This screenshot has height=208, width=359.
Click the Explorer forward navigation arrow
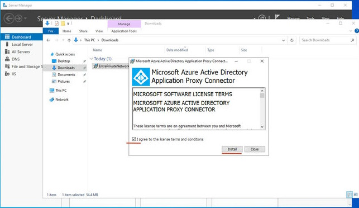[x=56, y=40]
